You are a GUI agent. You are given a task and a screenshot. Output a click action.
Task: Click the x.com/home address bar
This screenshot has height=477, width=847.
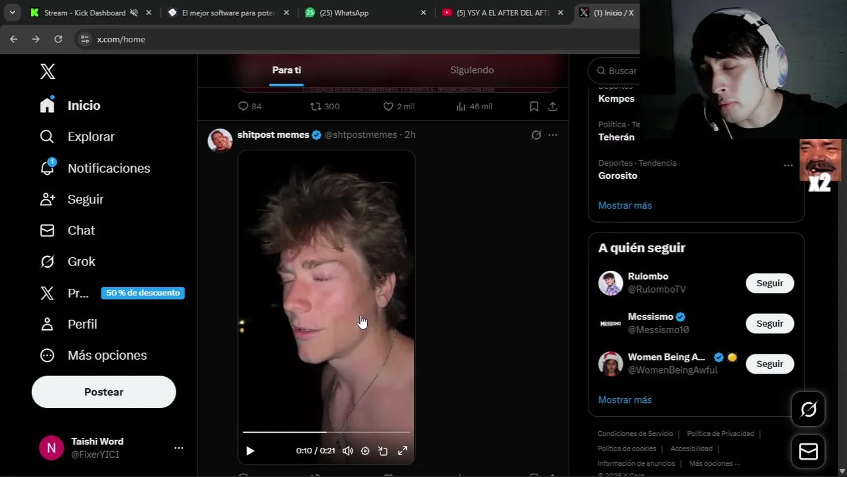[358, 39]
